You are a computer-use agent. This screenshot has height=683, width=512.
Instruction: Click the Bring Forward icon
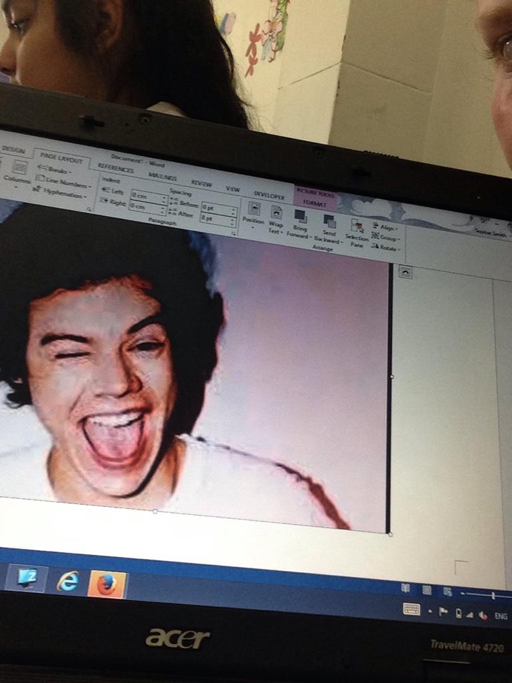click(301, 217)
